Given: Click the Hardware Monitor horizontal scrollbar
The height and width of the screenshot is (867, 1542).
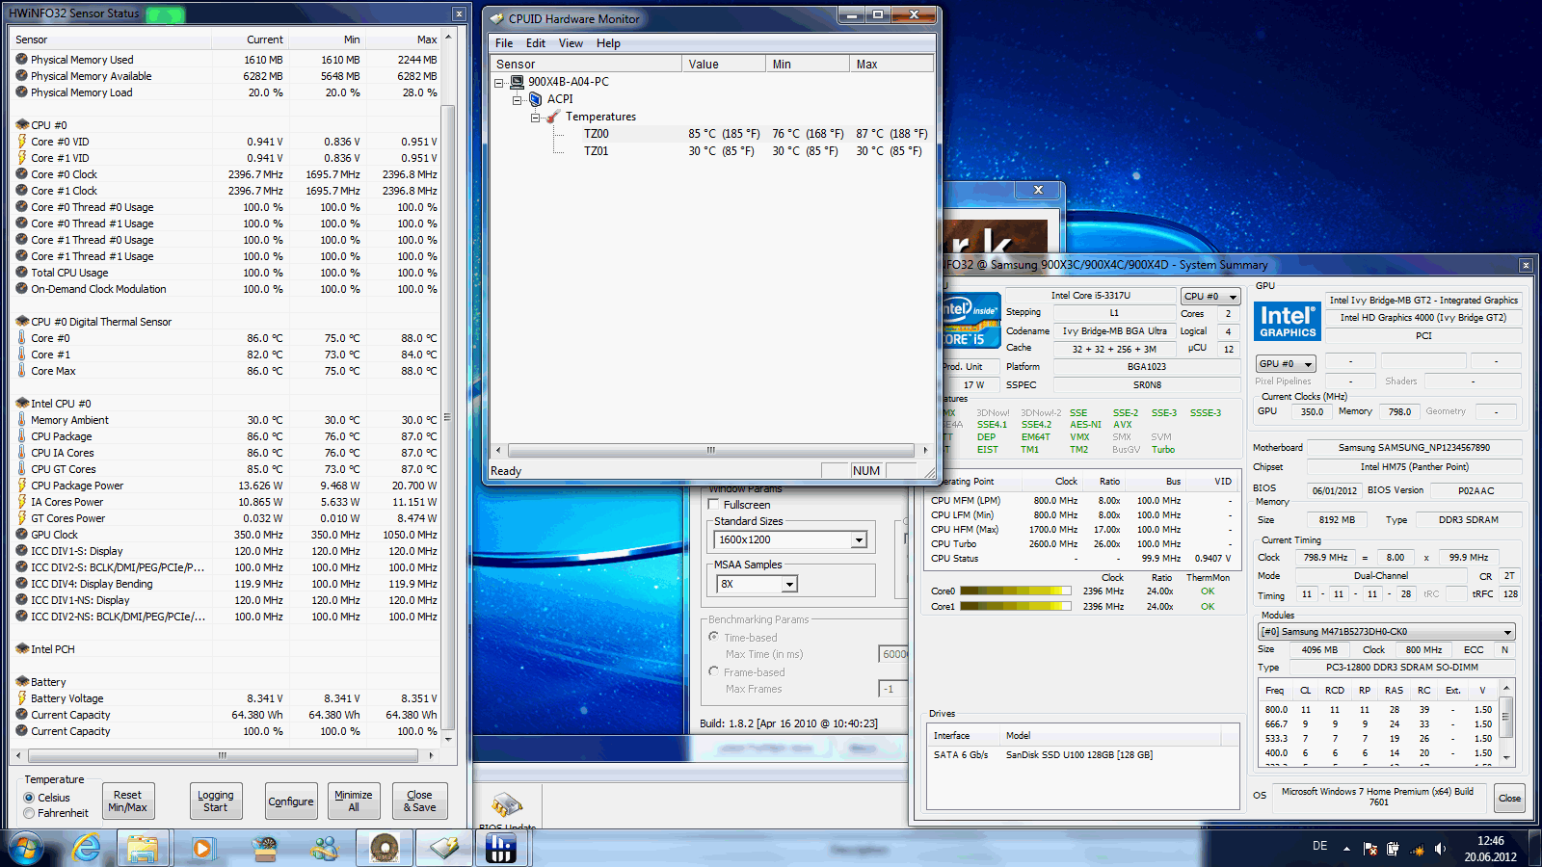Looking at the screenshot, I should coord(710,450).
